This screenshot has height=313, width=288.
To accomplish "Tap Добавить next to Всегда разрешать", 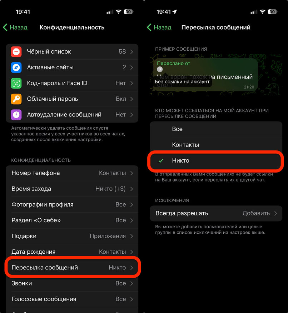I will point(256,213).
